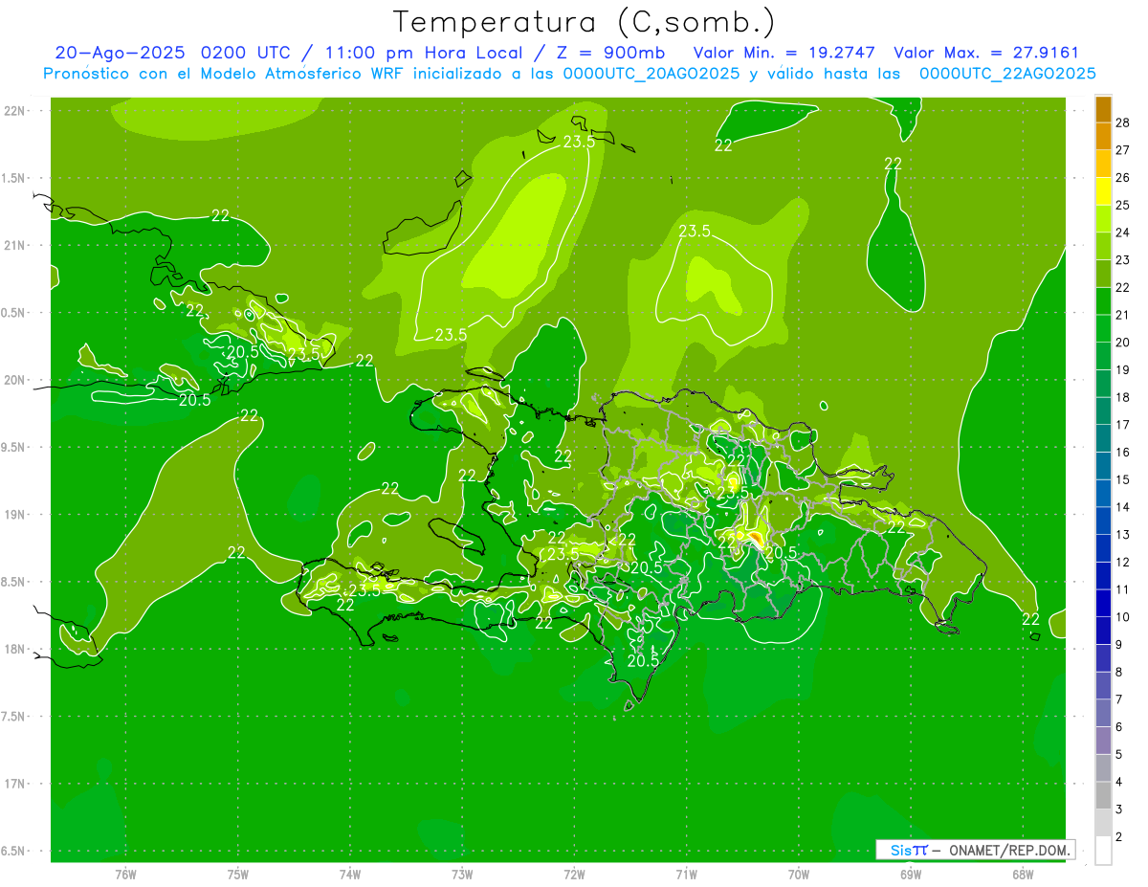Screen dimensions: 1148x887
Task: Click the 22N latitude axis label
Action: (15, 111)
